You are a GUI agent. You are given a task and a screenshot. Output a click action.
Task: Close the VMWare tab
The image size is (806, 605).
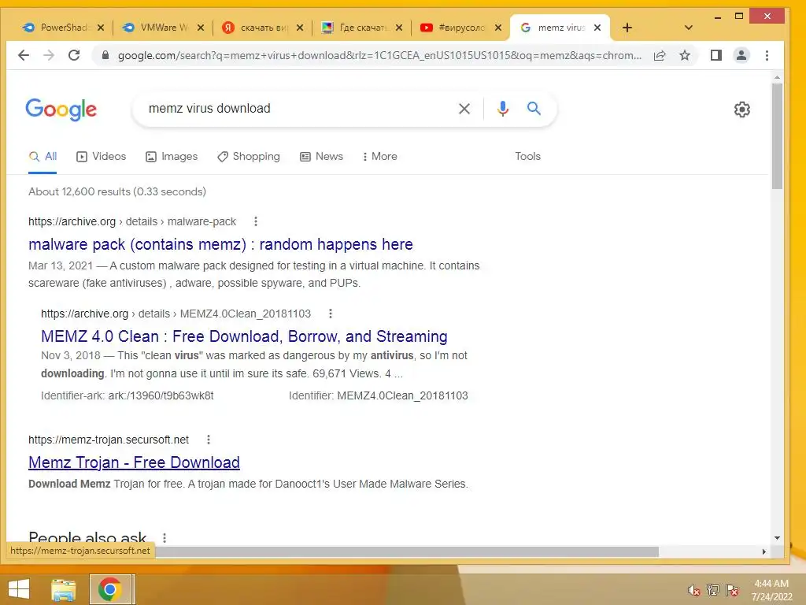tap(201, 28)
